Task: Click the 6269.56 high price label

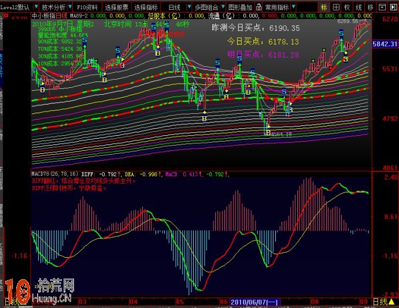Action: coord(348,21)
